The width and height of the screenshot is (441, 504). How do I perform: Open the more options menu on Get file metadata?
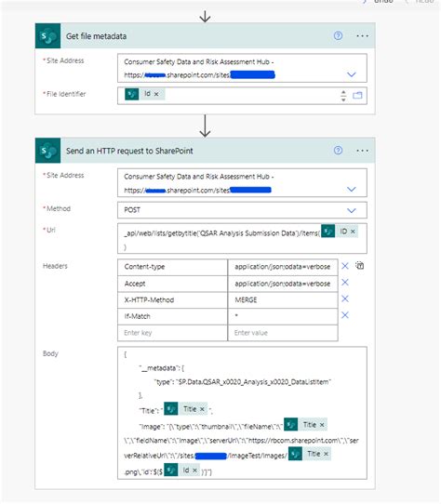pyautogui.click(x=362, y=35)
